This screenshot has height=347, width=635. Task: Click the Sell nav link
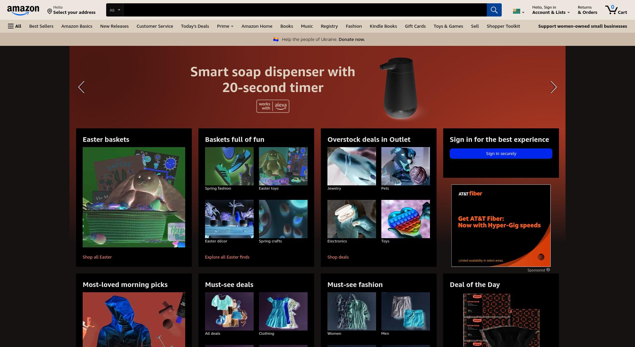pyautogui.click(x=475, y=26)
